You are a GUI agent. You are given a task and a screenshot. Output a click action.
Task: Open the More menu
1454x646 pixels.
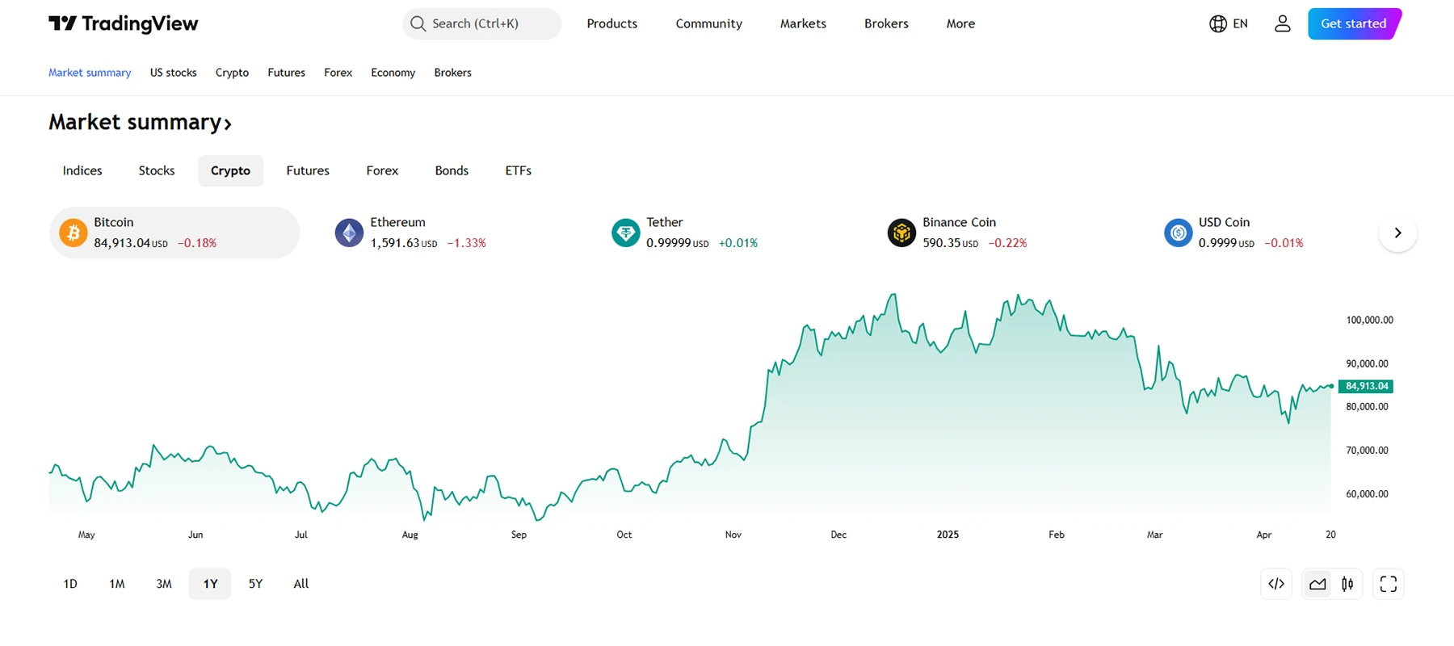click(960, 23)
